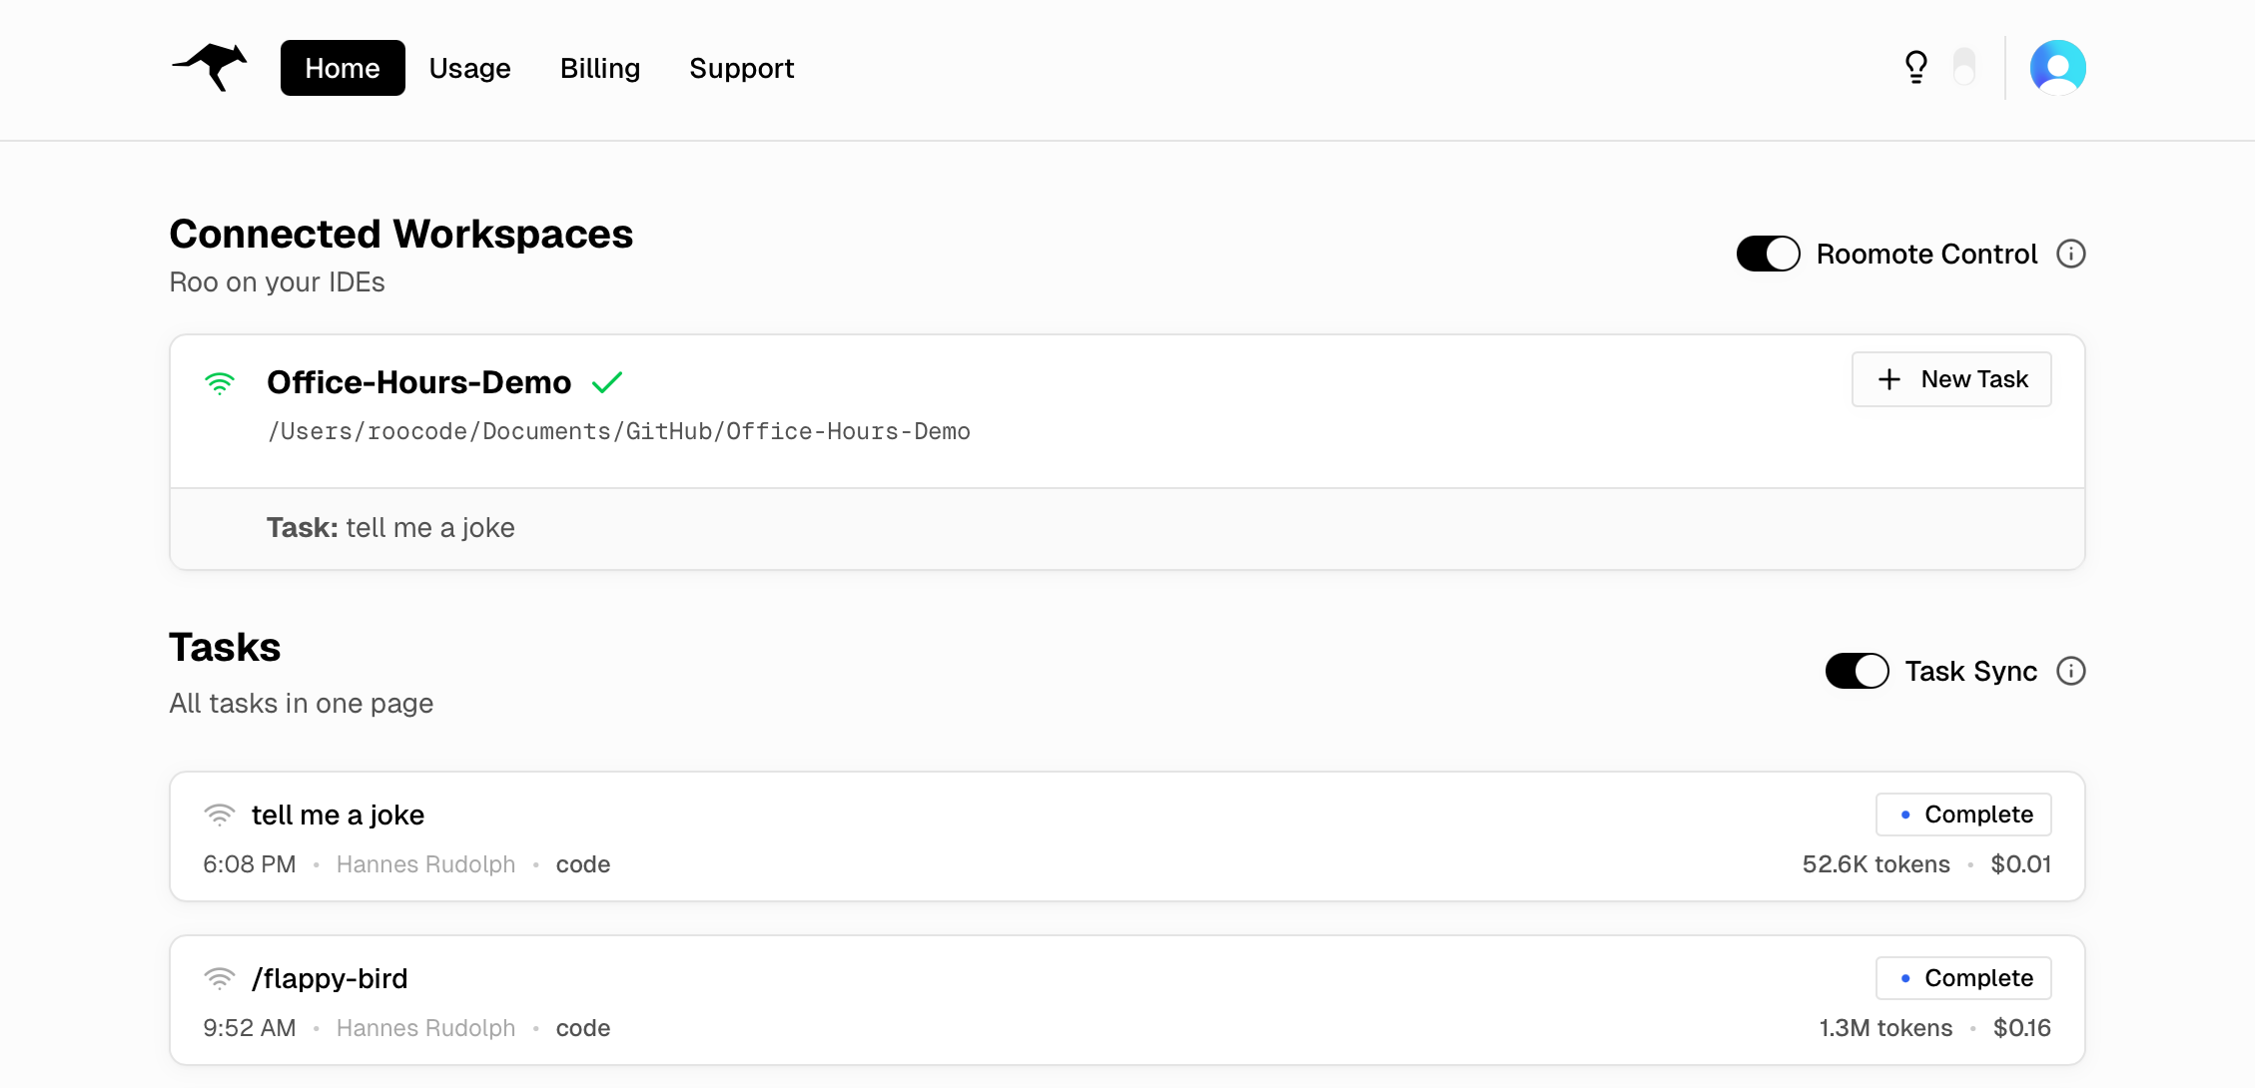The width and height of the screenshot is (2255, 1088).
Task: Click the wifi icon beside /flappy-bird
Action: click(221, 978)
